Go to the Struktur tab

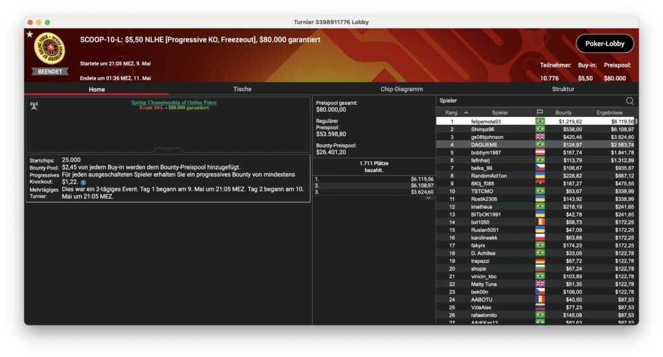coord(563,89)
